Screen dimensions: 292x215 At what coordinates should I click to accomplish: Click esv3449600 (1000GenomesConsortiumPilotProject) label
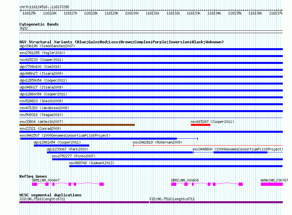pyautogui.click(x=238, y=149)
